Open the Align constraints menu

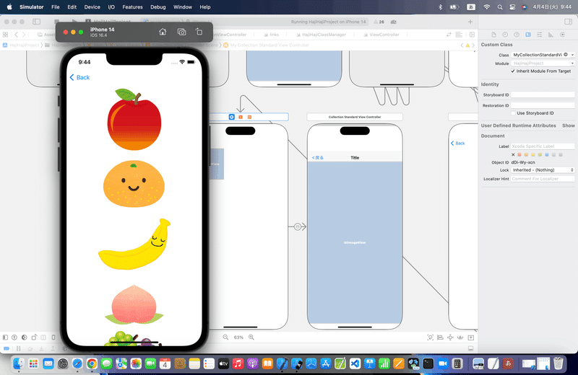[440, 337]
